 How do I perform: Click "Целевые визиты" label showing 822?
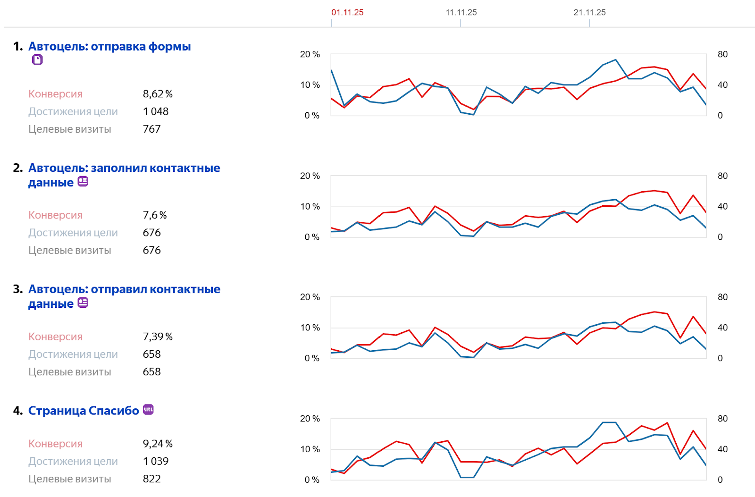(70, 479)
